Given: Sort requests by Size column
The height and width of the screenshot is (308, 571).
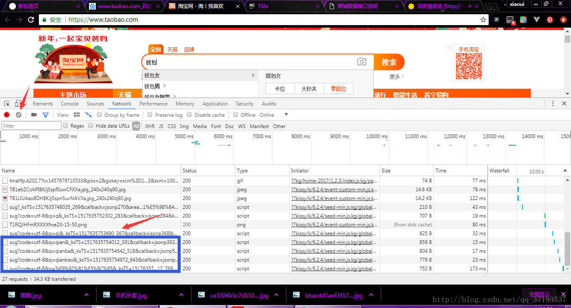Looking at the screenshot, I should (407, 170).
